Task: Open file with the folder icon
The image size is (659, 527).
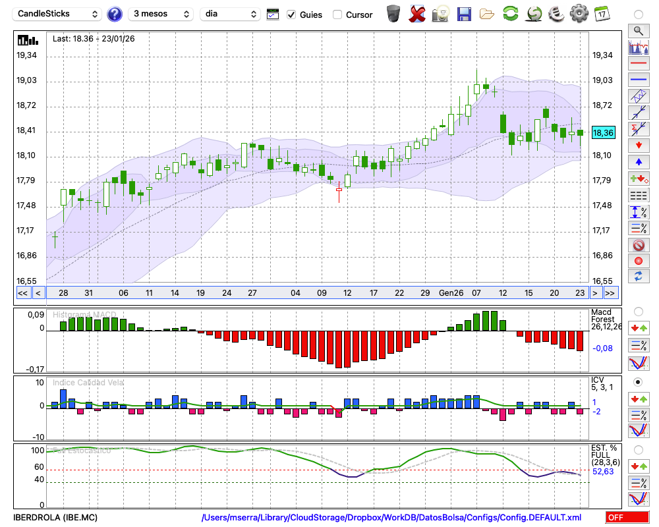Action: pyautogui.click(x=487, y=14)
